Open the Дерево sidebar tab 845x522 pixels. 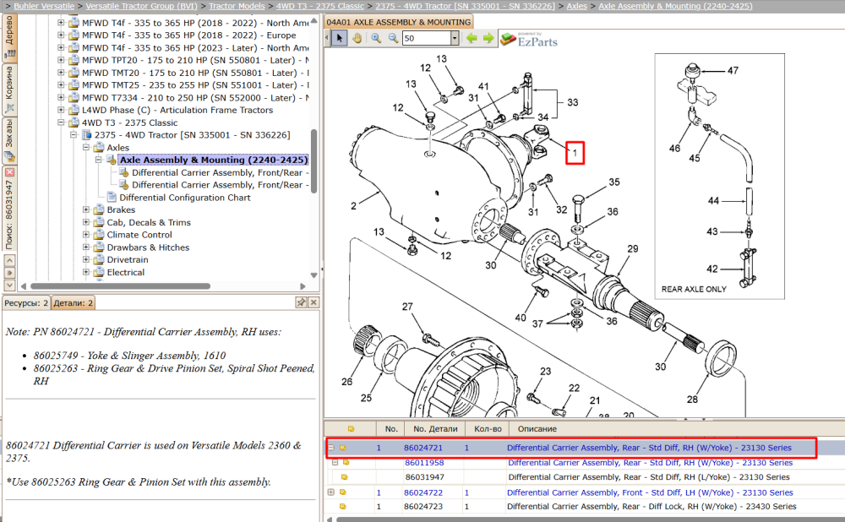(9, 37)
